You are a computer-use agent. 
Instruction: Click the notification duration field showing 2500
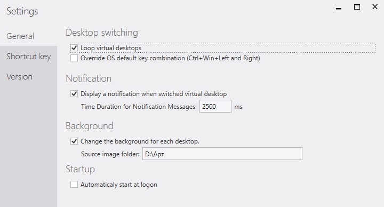point(215,106)
